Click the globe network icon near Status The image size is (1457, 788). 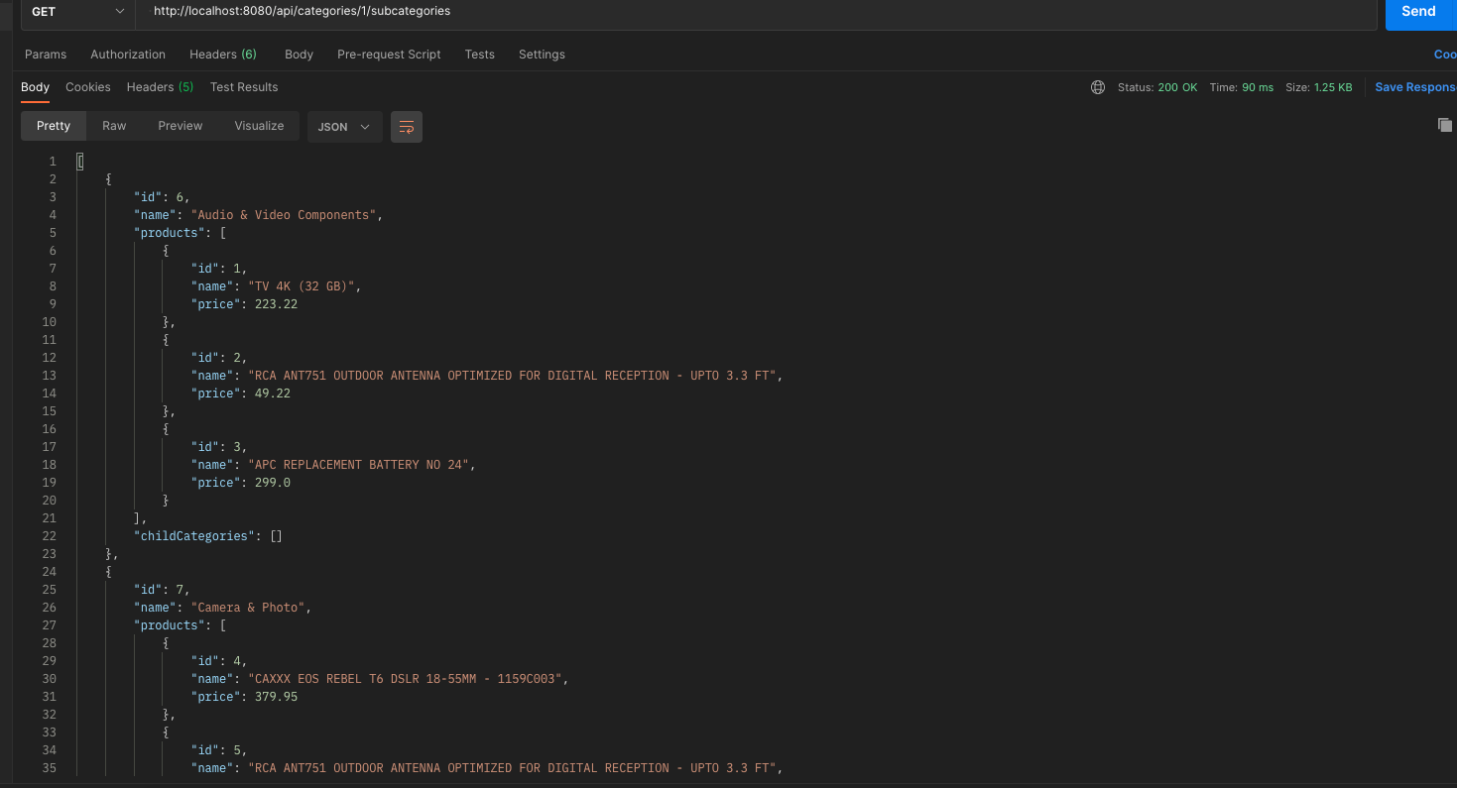point(1098,87)
